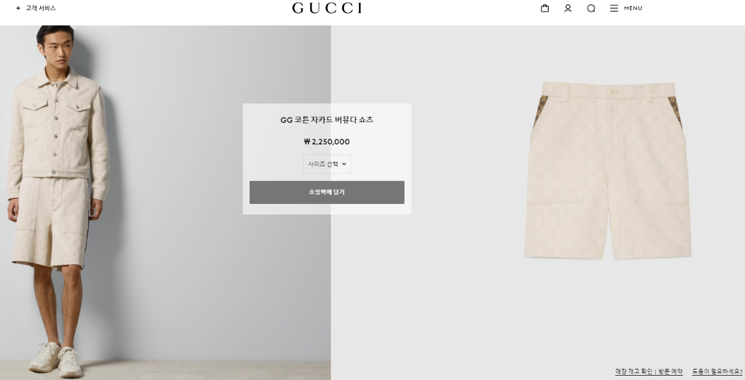Open the hamburger menu icon
Screen dimensions: 745x380
point(614,8)
